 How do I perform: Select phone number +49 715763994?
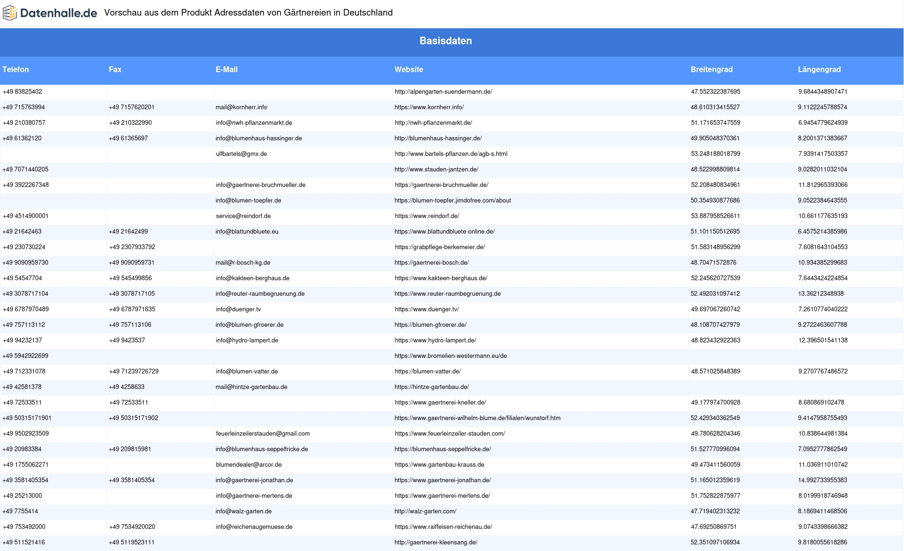pyautogui.click(x=24, y=107)
